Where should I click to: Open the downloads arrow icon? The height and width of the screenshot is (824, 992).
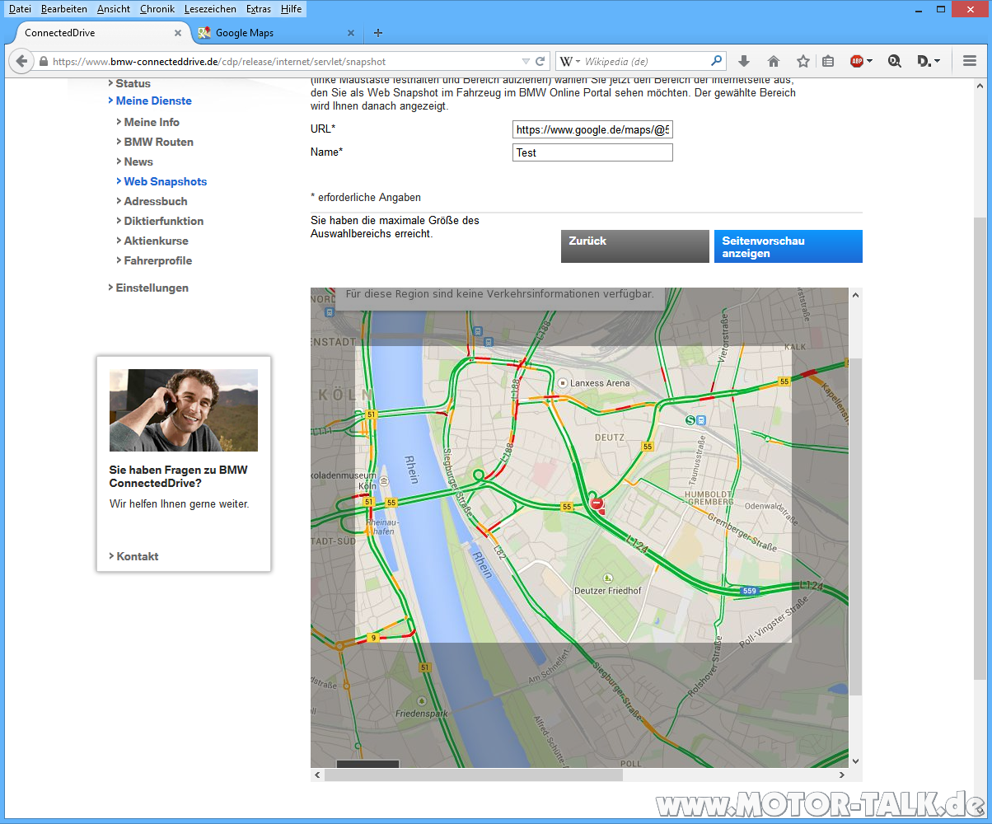pyautogui.click(x=744, y=61)
